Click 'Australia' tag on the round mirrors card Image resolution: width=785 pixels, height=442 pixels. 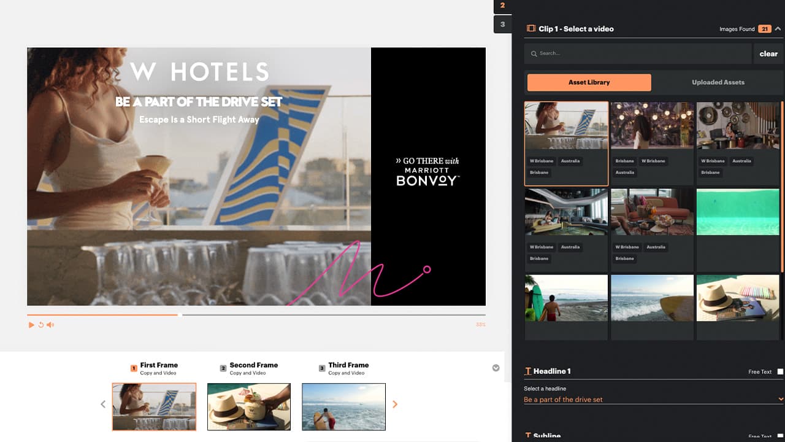(741, 161)
